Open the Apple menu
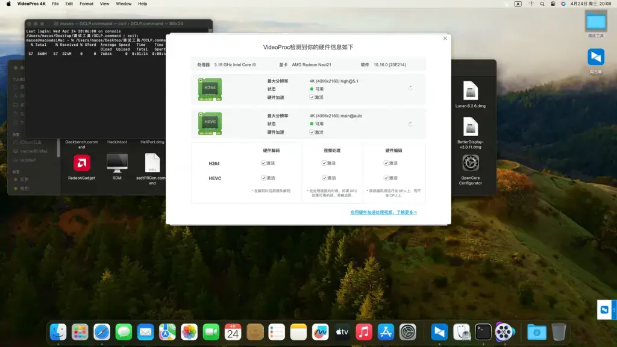Viewport: 617px width, 347px height. point(8,4)
